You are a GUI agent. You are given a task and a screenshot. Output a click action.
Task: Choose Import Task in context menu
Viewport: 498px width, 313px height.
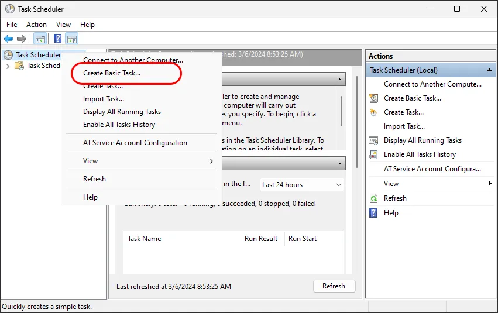142,99
